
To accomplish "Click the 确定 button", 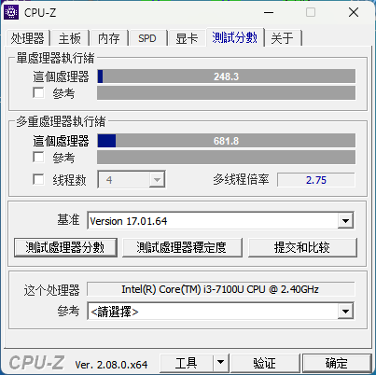I will [x=337, y=363].
